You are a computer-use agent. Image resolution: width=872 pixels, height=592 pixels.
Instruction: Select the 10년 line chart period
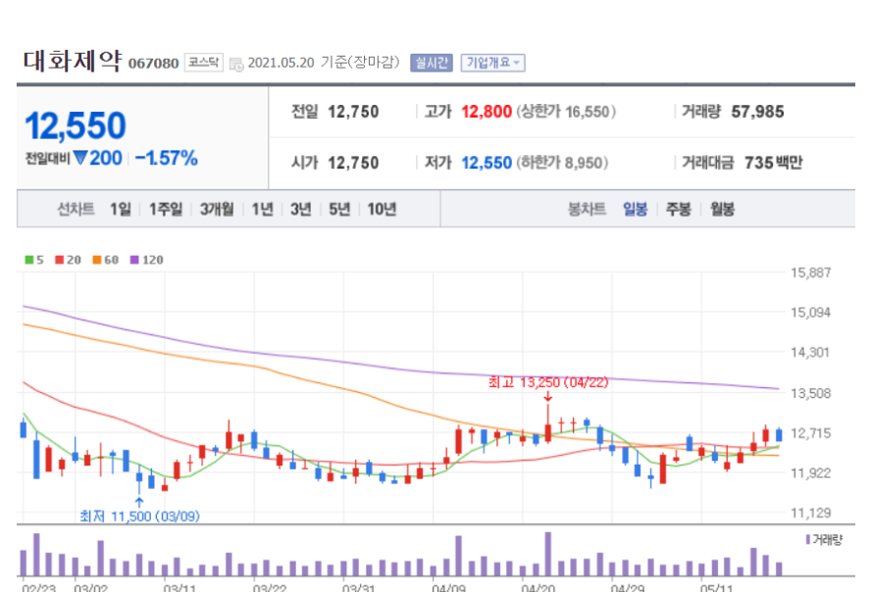[x=382, y=209]
